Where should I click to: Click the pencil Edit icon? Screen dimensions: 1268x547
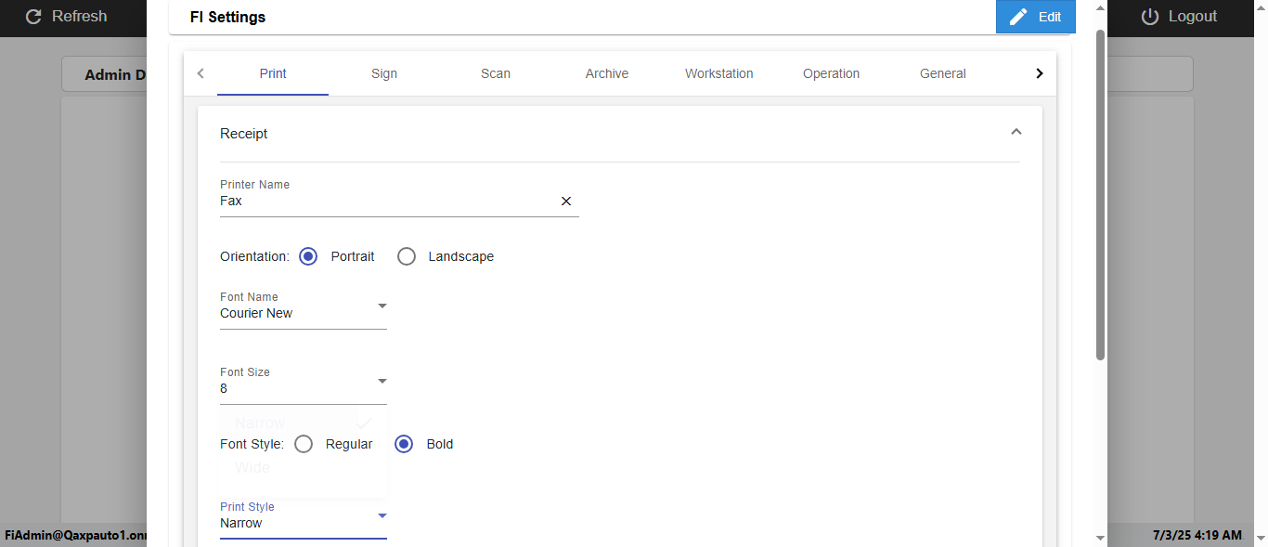coord(1018,17)
